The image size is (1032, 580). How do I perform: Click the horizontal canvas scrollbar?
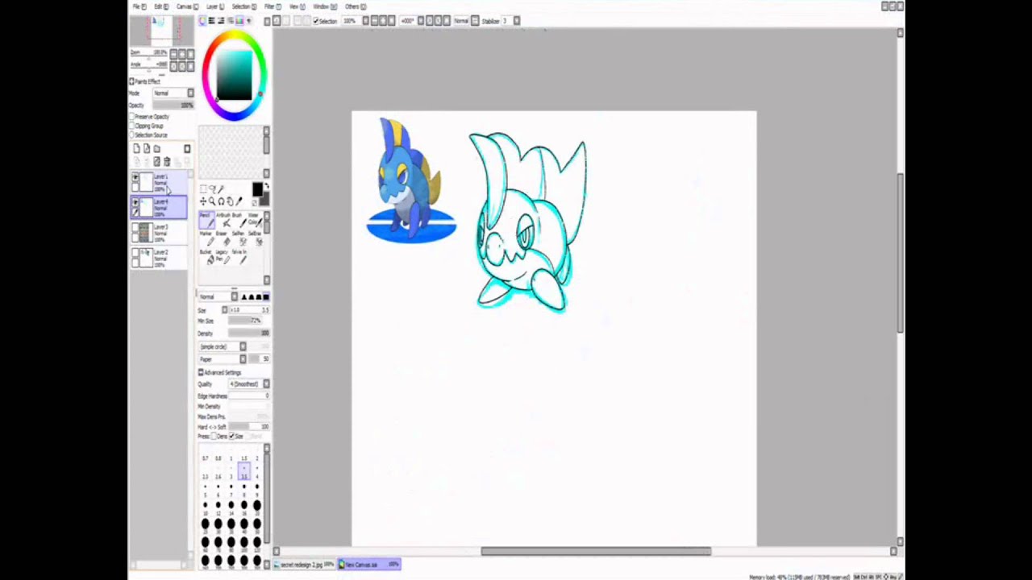(x=596, y=551)
